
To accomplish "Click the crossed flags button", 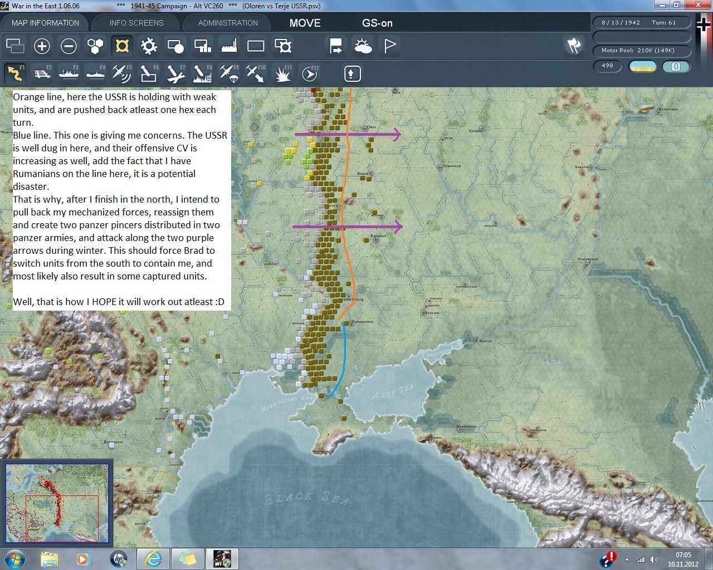I will point(574,46).
